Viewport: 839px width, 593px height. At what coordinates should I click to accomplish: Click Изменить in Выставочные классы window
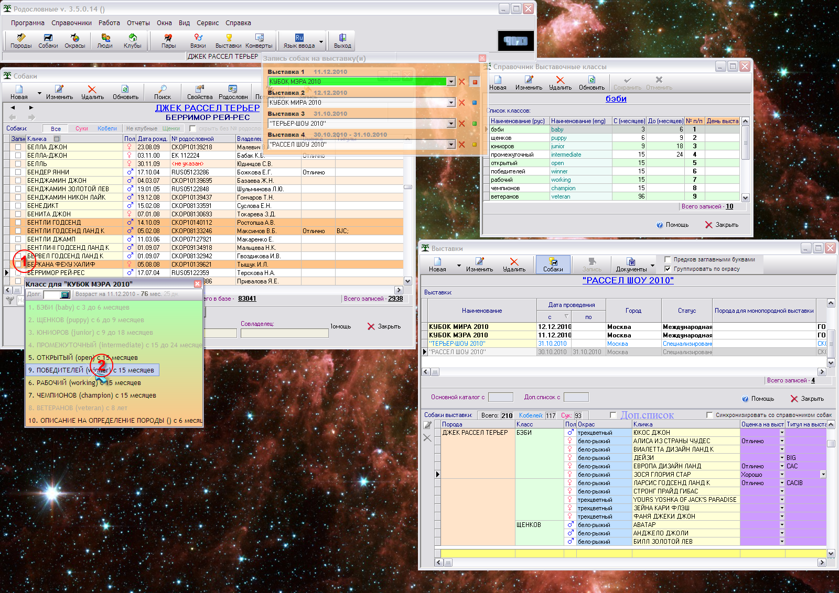(x=529, y=83)
